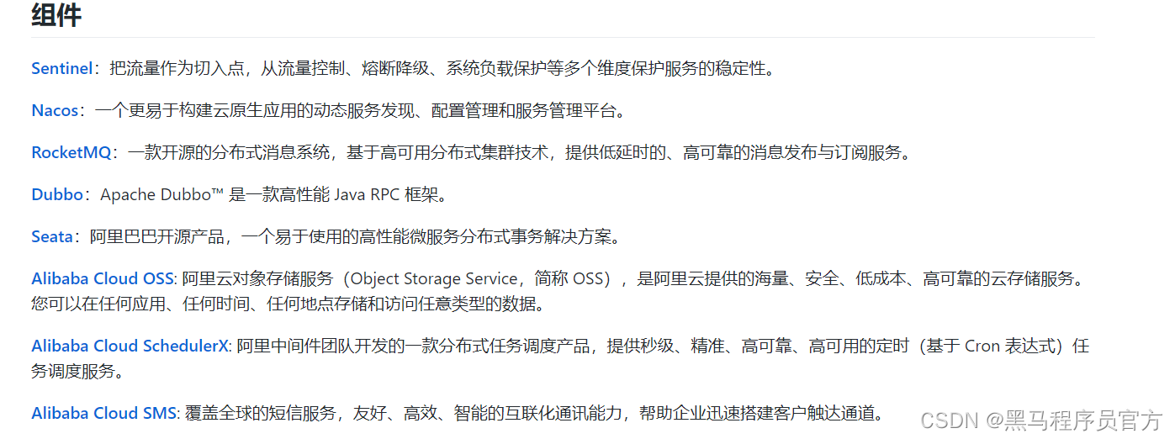The height and width of the screenshot is (439, 1175).
Task: Follow the RocketMQ hyperlink
Action: point(71,153)
